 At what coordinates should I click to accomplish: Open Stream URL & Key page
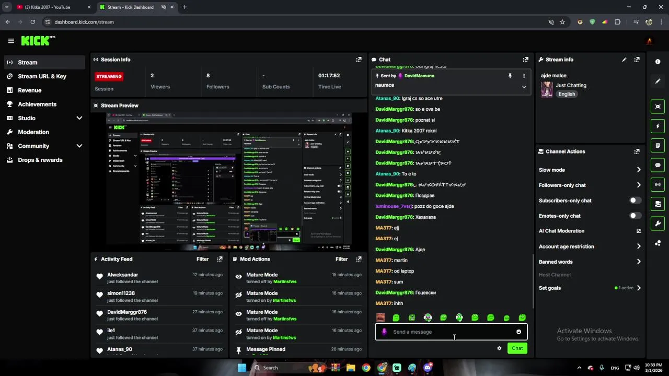(x=44, y=76)
